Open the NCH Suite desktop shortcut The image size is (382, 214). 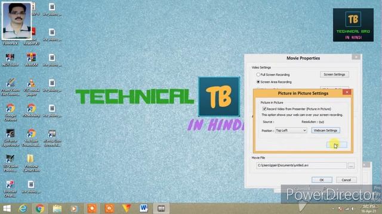[10, 59]
